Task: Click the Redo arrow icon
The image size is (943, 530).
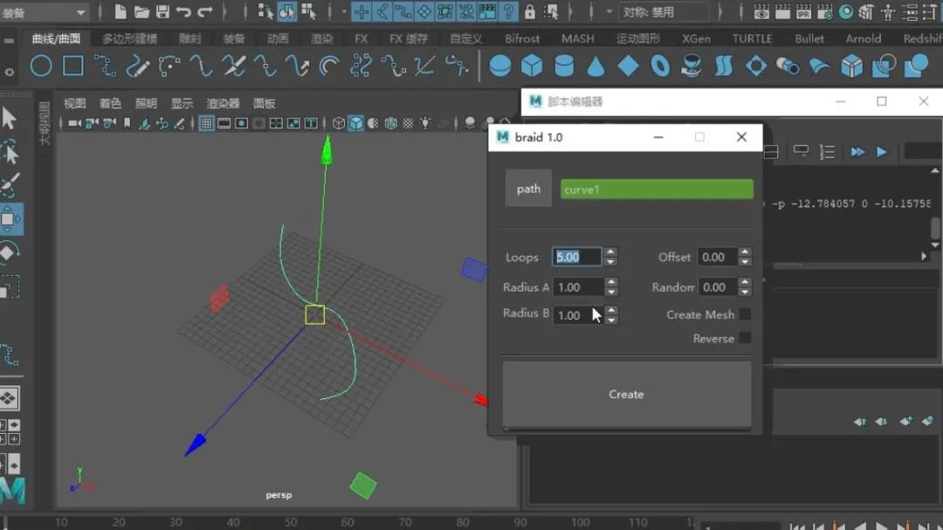Action: pyautogui.click(x=205, y=11)
